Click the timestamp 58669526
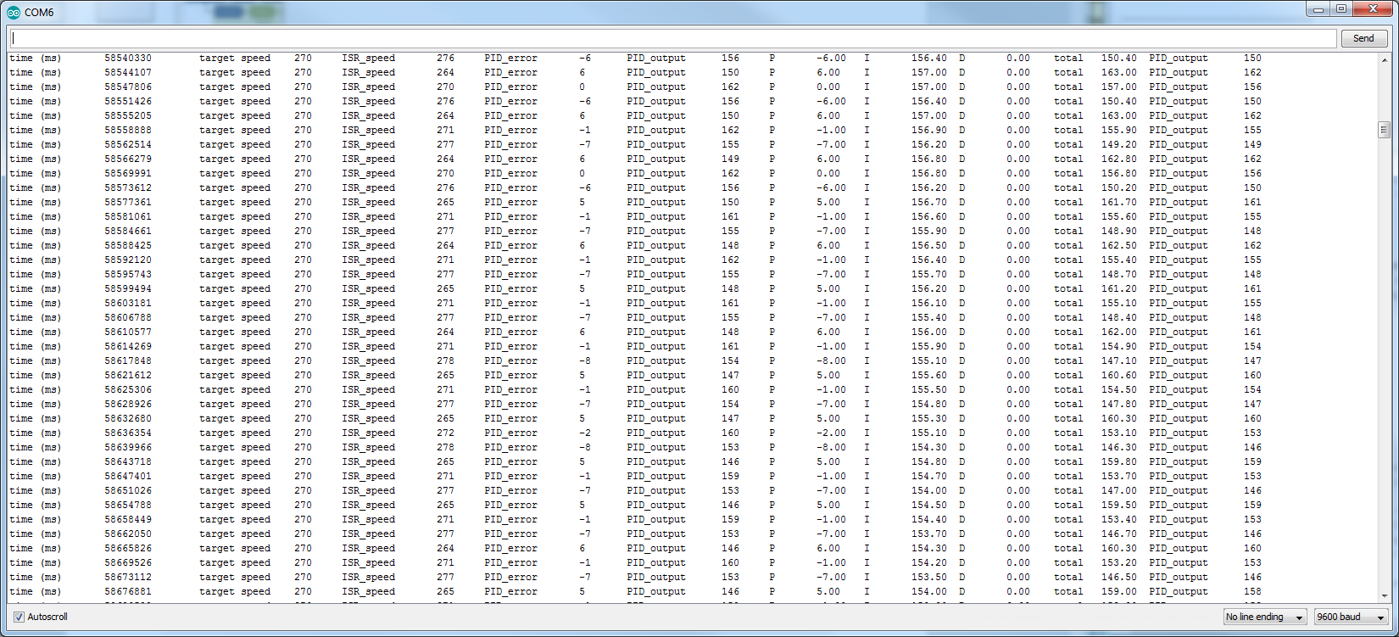 pyautogui.click(x=128, y=562)
